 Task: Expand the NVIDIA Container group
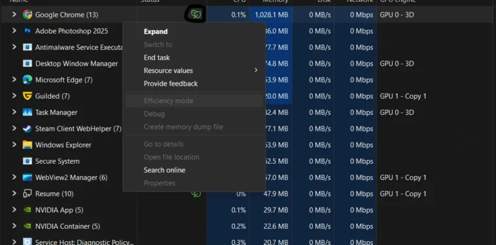[x=14, y=226]
